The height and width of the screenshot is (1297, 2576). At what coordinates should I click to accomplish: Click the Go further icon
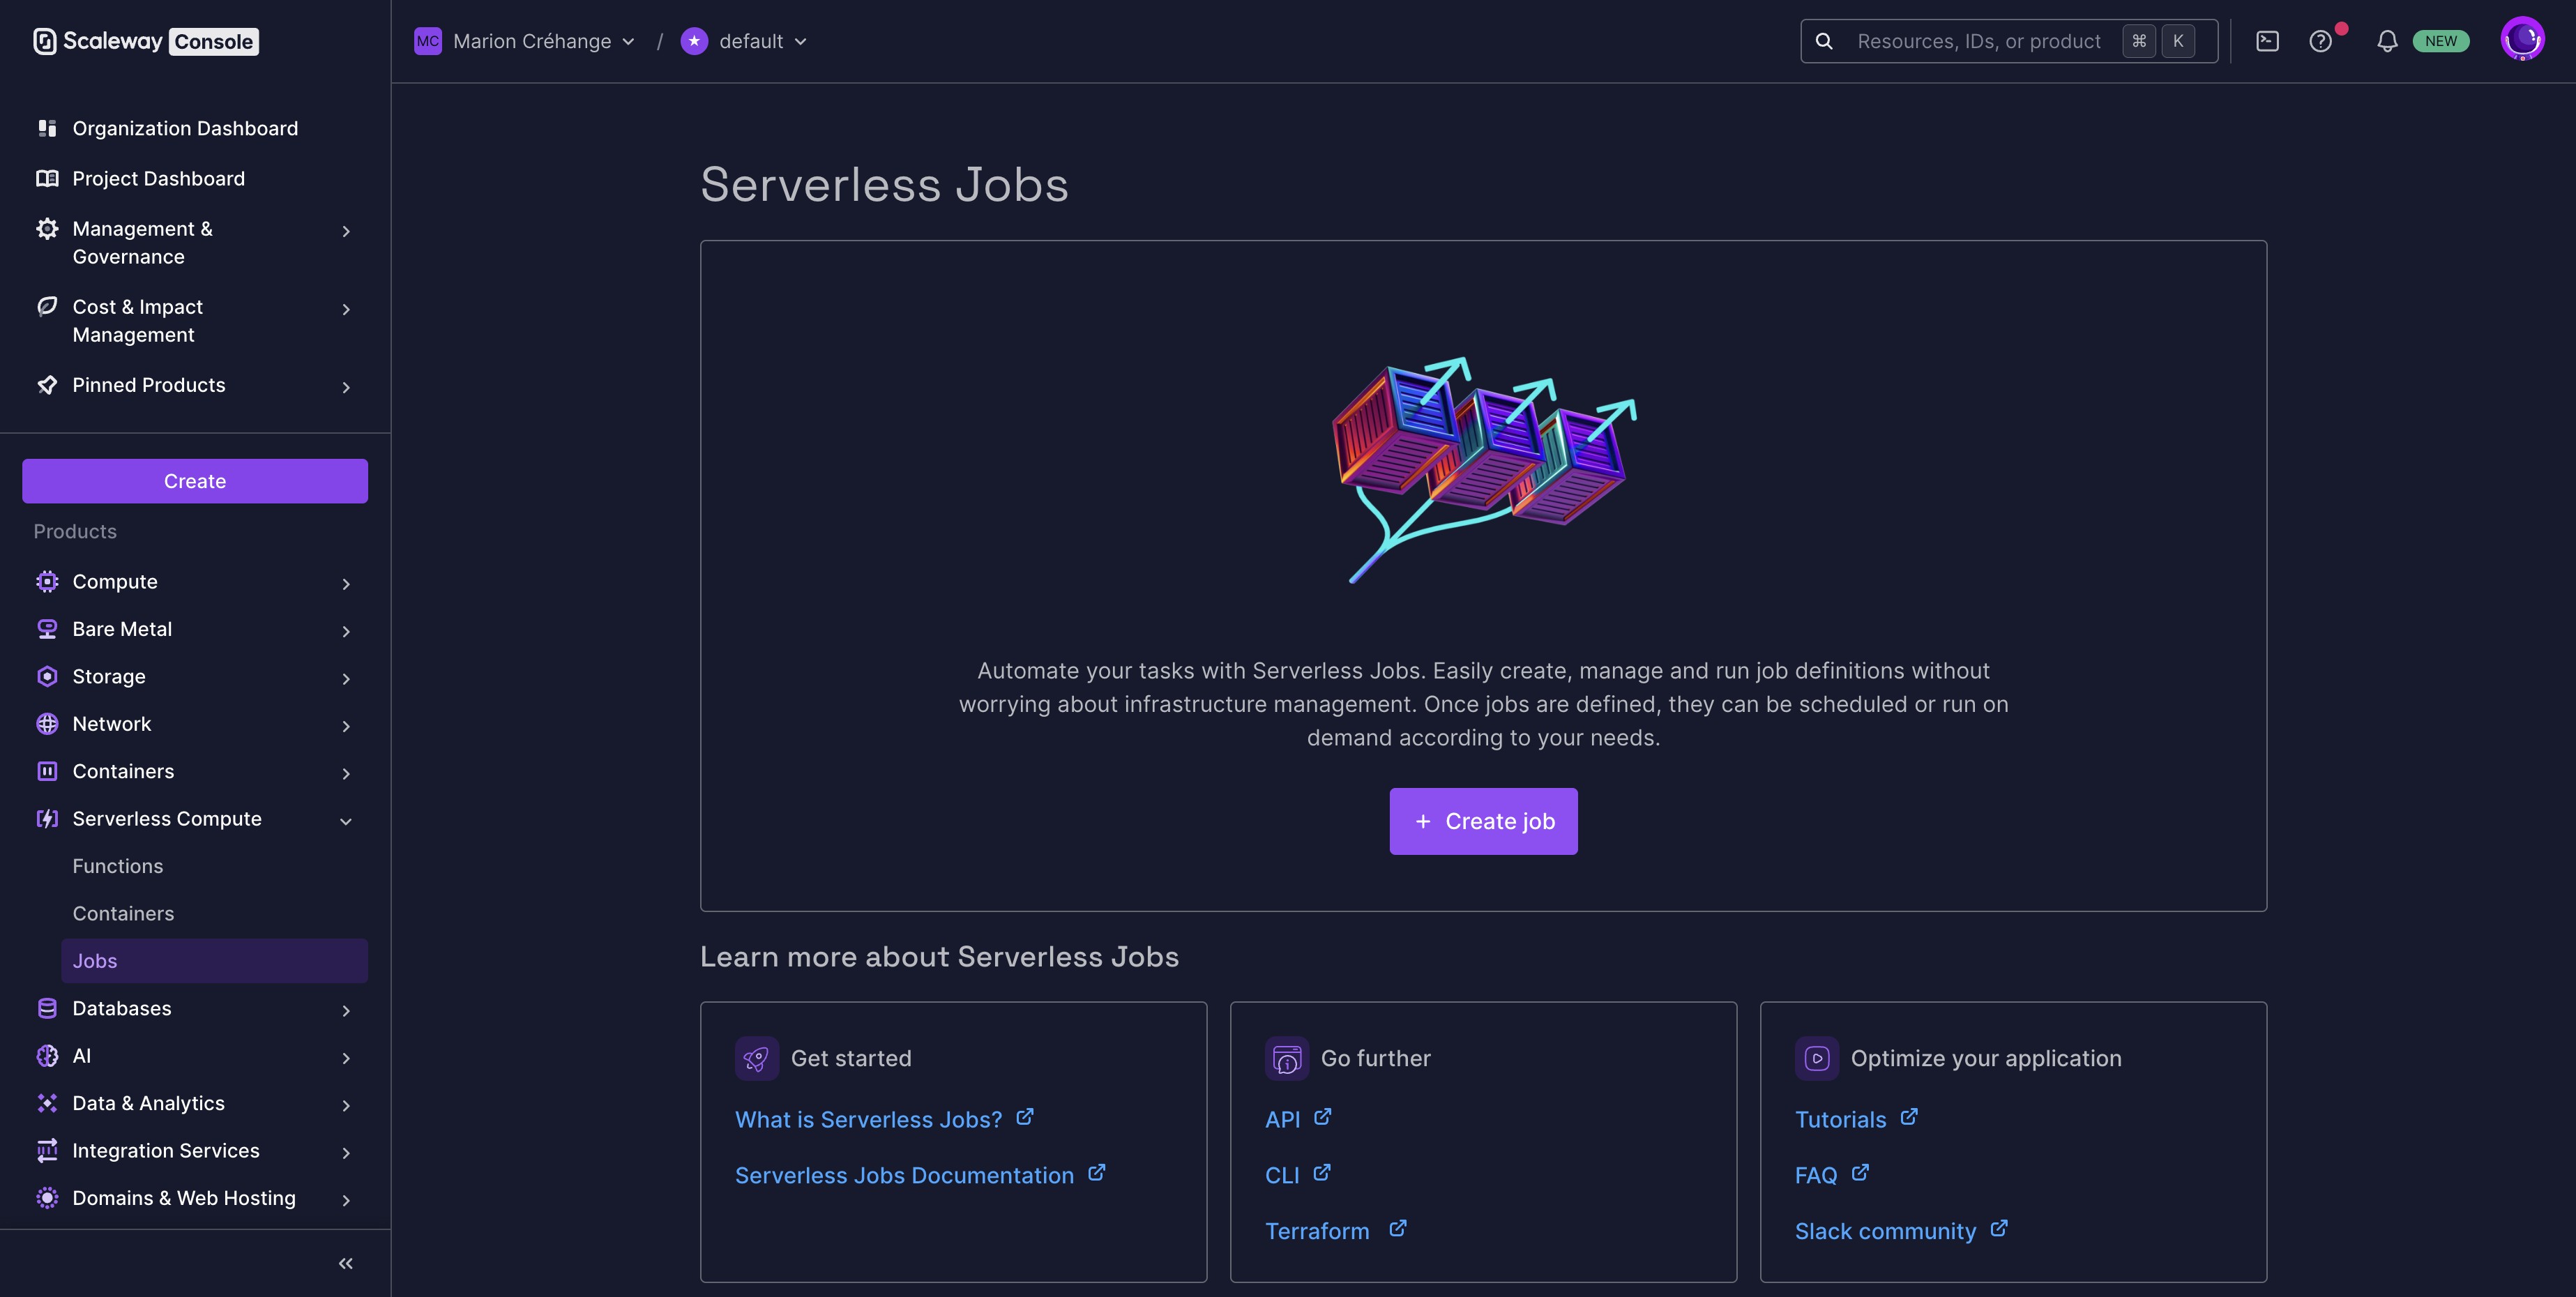point(1287,1058)
